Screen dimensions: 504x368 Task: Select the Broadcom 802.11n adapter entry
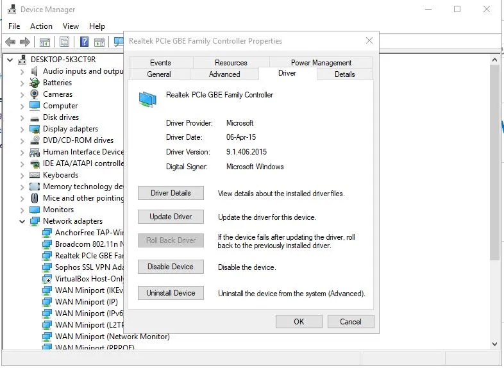(89, 244)
